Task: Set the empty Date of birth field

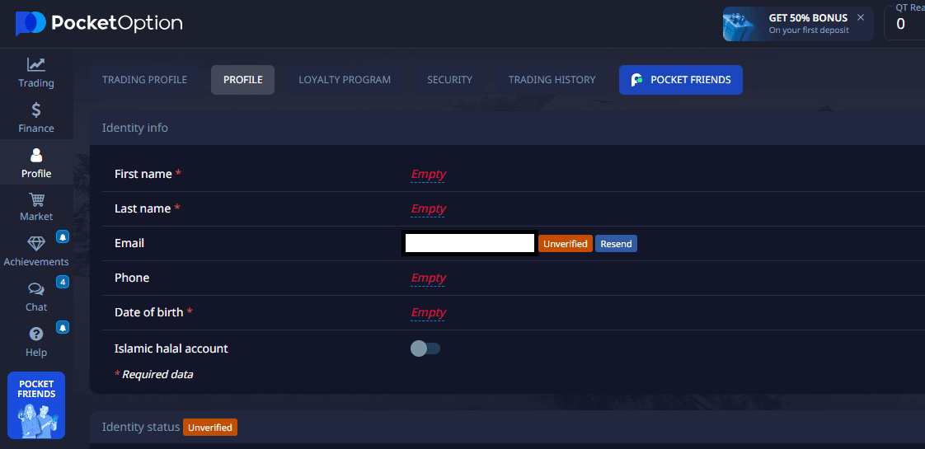Action: tap(428, 313)
